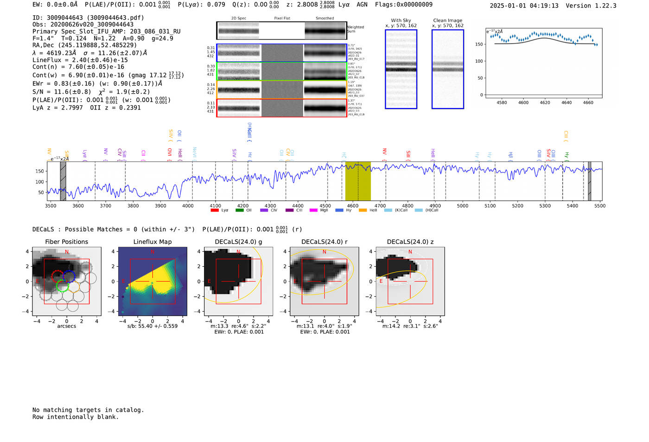Click the 'ID: 3009044643' text line
This screenshot has width=649, height=442.
tap(88, 18)
